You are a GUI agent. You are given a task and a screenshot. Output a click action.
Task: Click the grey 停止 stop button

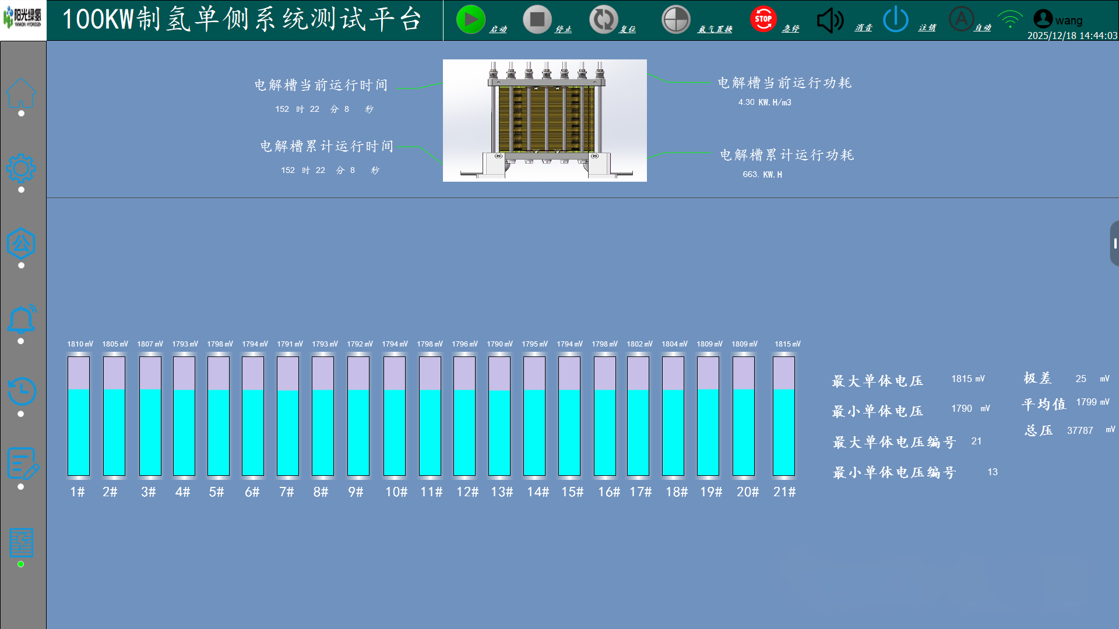(x=537, y=20)
